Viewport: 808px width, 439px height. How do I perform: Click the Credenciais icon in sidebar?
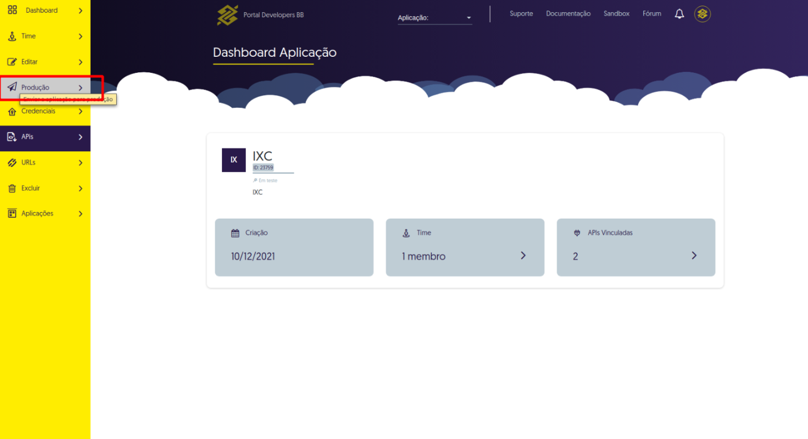coord(12,111)
